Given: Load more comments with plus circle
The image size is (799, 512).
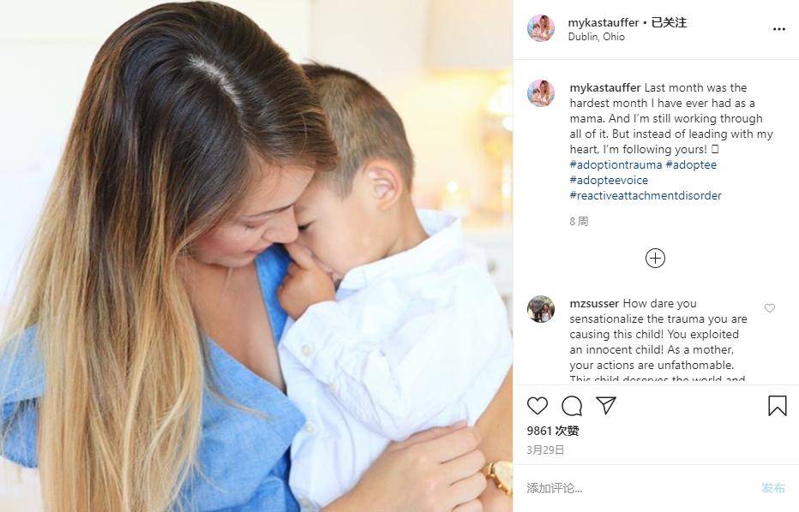Looking at the screenshot, I should [655, 258].
